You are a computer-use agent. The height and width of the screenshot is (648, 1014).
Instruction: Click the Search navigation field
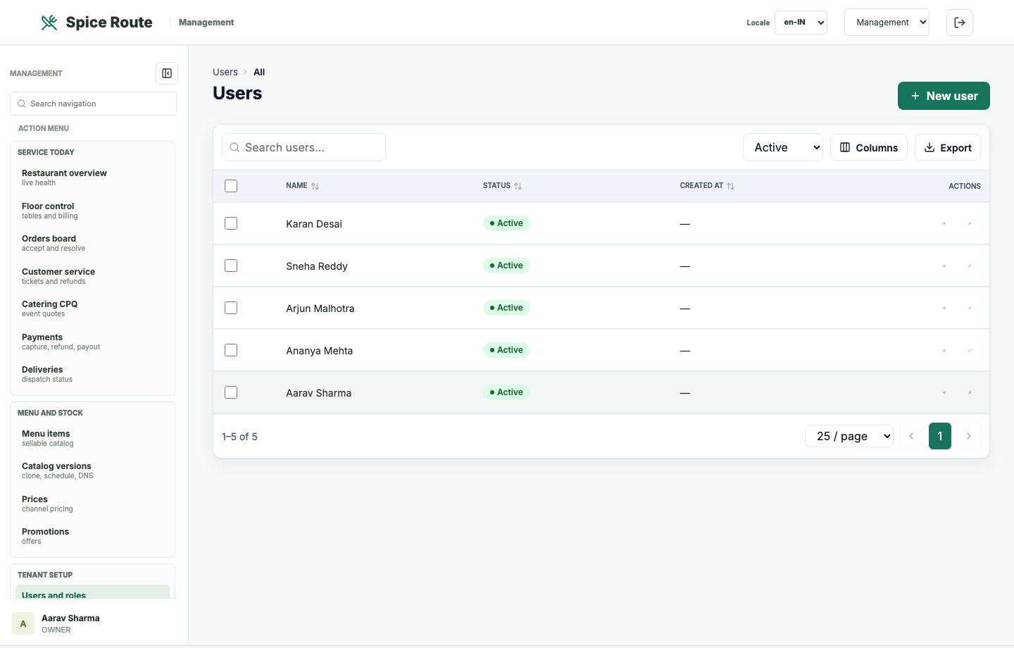(x=93, y=104)
